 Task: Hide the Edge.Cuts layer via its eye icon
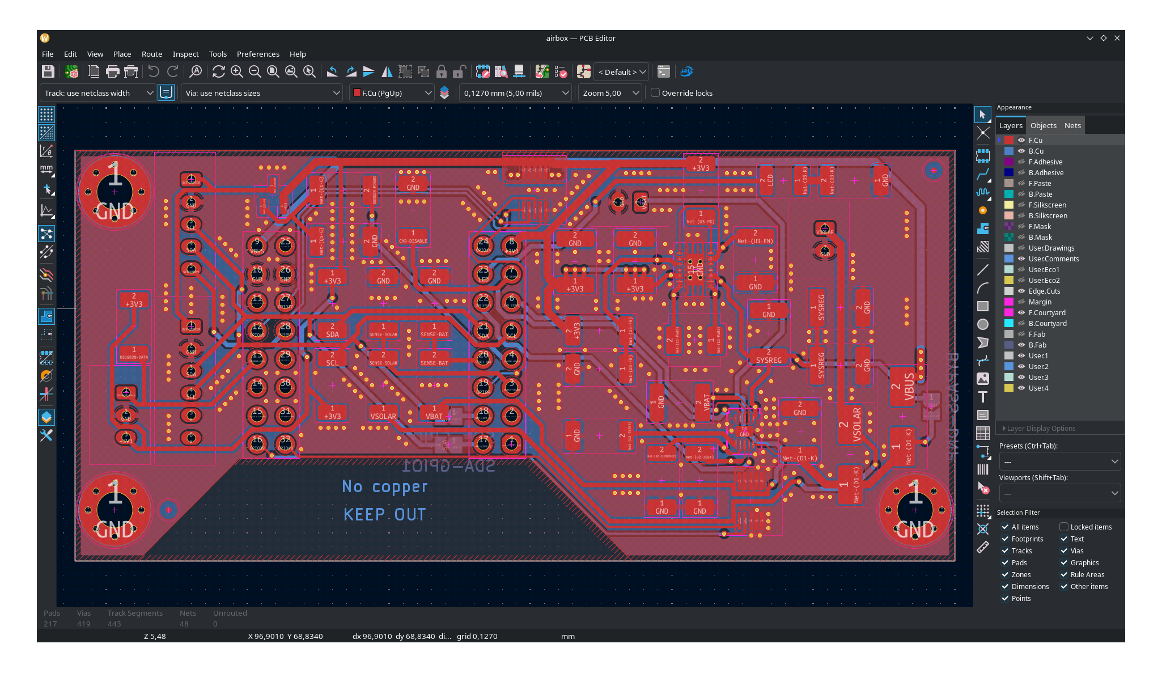pos(1021,291)
